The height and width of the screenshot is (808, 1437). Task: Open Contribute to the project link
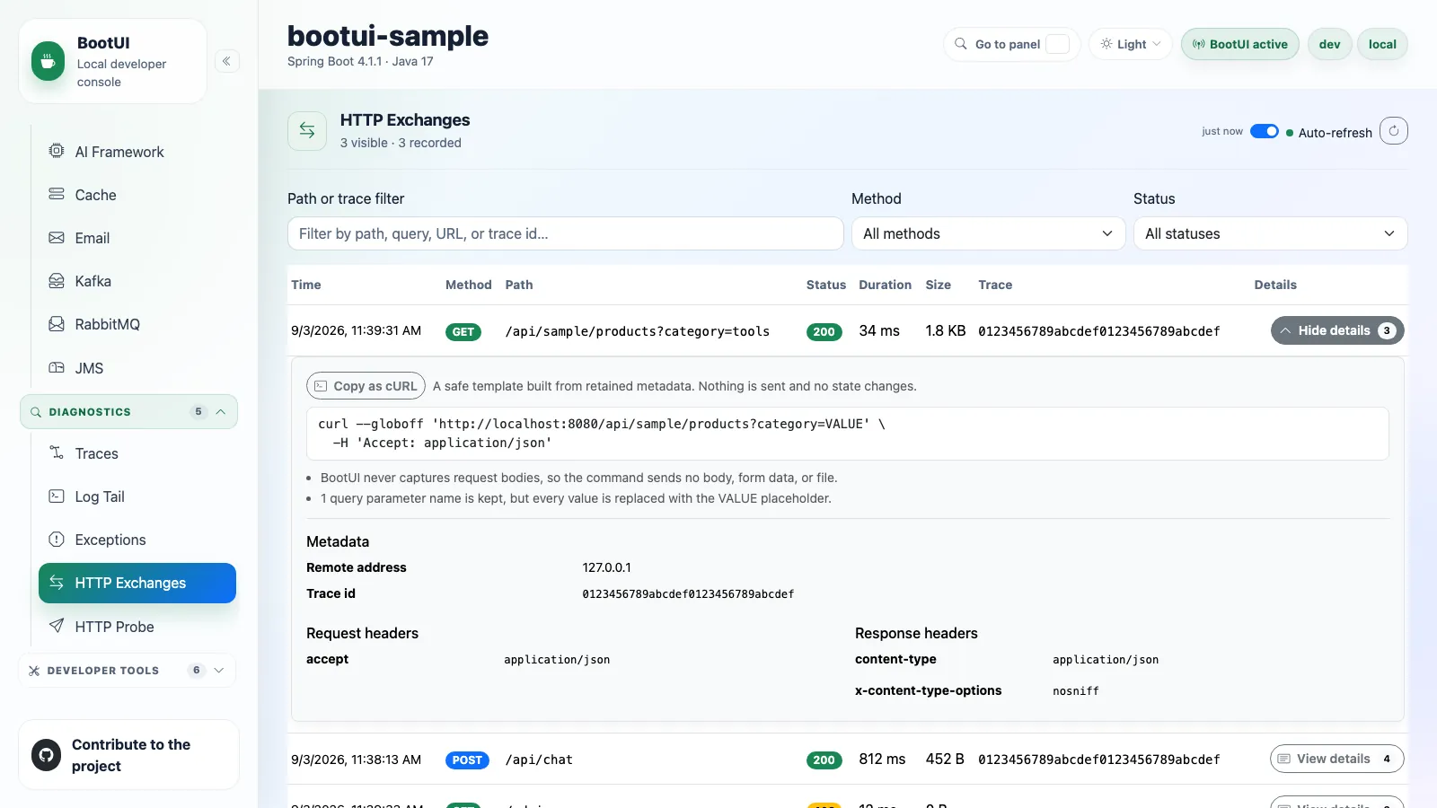pyautogui.click(x=128, y=755)
